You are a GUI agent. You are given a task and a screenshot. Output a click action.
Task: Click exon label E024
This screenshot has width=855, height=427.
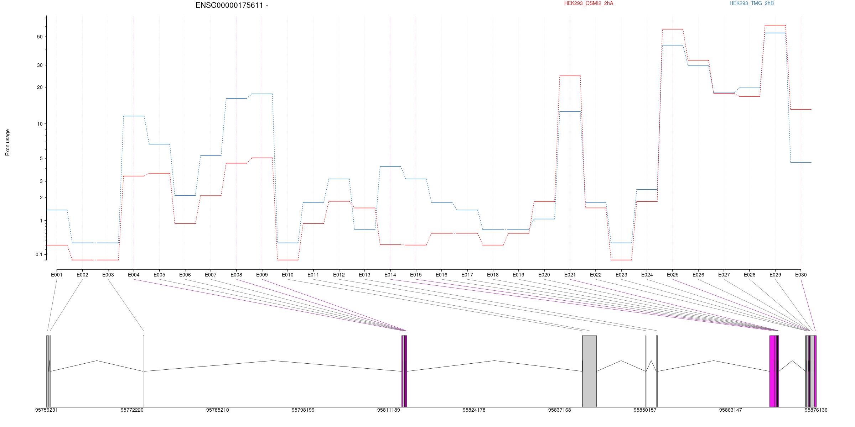(x=647, y=275)
